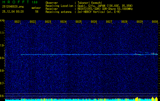Click the 0.6 frequency axis label

pyautogui.click(x=2, y=96)
